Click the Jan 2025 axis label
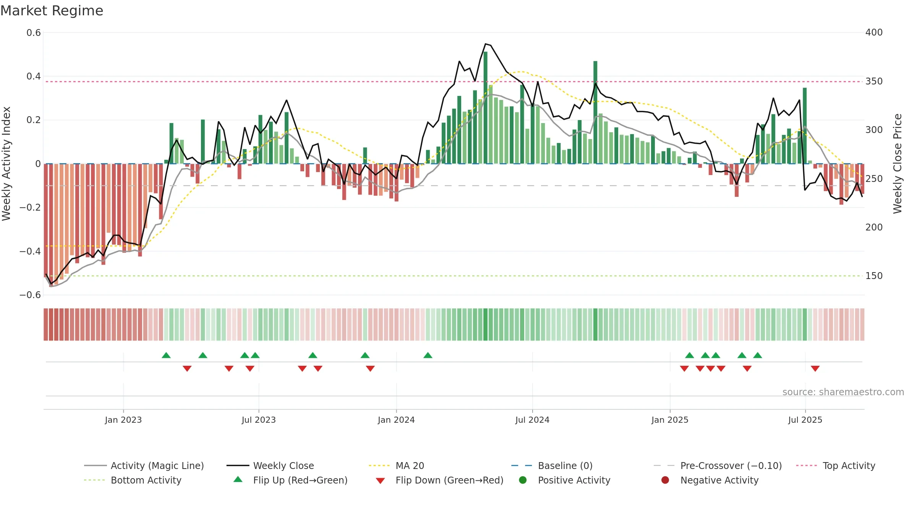The width and height of the screenshot is (917, 516). point(670,420)
